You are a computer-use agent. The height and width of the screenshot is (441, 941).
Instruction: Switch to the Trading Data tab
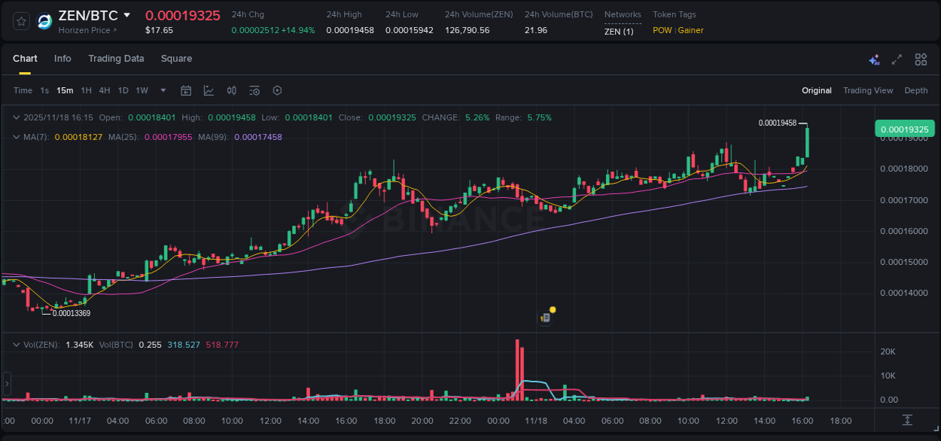116,59
